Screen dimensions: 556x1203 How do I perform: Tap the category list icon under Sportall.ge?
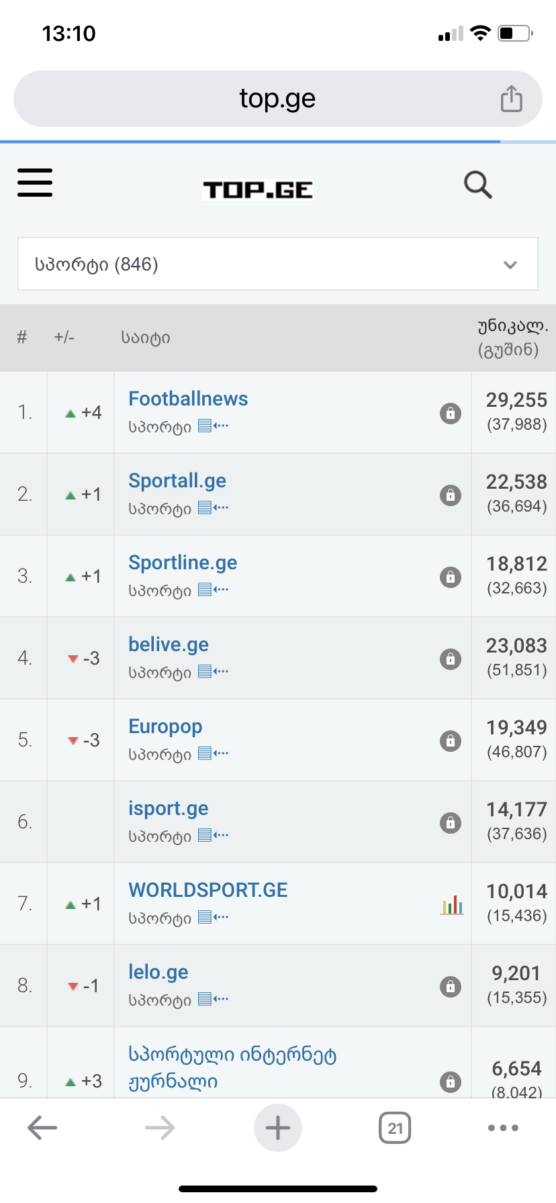coord(214,508)
